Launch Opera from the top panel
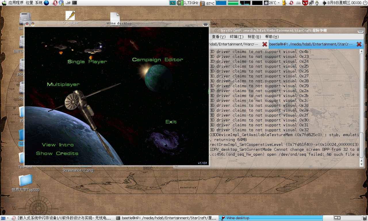368x221 pixels. (54, 3)
